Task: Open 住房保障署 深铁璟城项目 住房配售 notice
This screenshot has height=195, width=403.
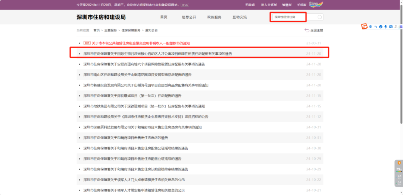Action: pyautogui.click(x=132, y=96)
